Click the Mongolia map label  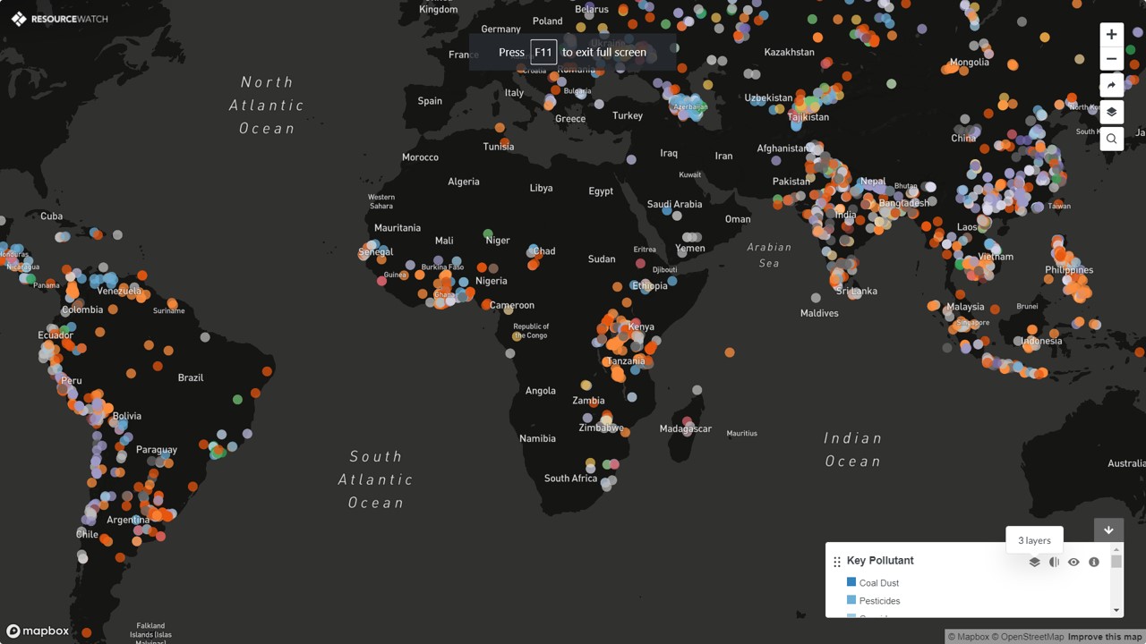(x=969, y=63)
